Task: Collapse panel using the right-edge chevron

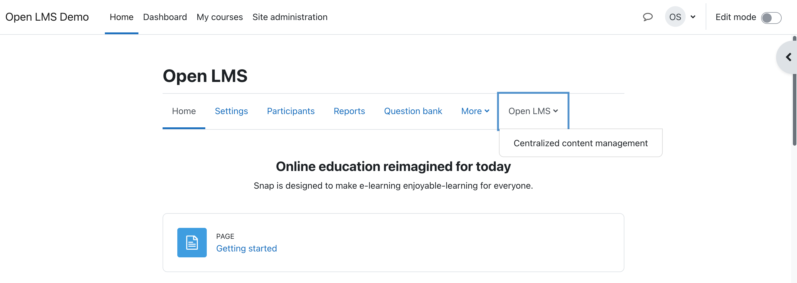Action: coord(789,57)
